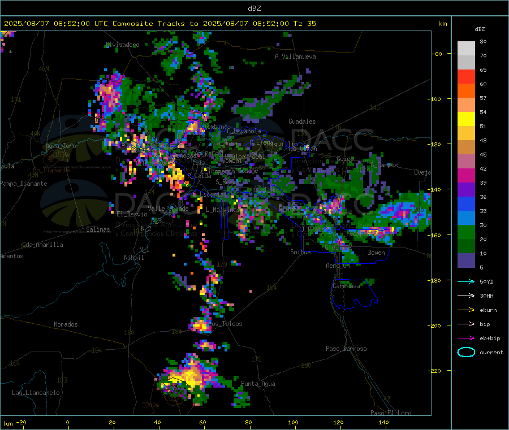This screenshot has height=430, width=509.
Task: Click the 100 km tick on bottom axis
Action: coord(293,422)
